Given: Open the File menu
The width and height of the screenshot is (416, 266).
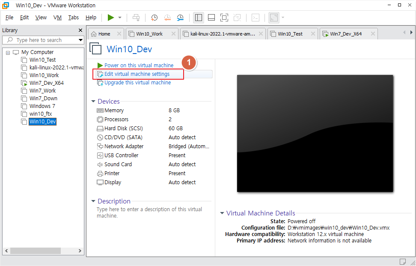Looking at the screenshot, I should click(9, 18).
